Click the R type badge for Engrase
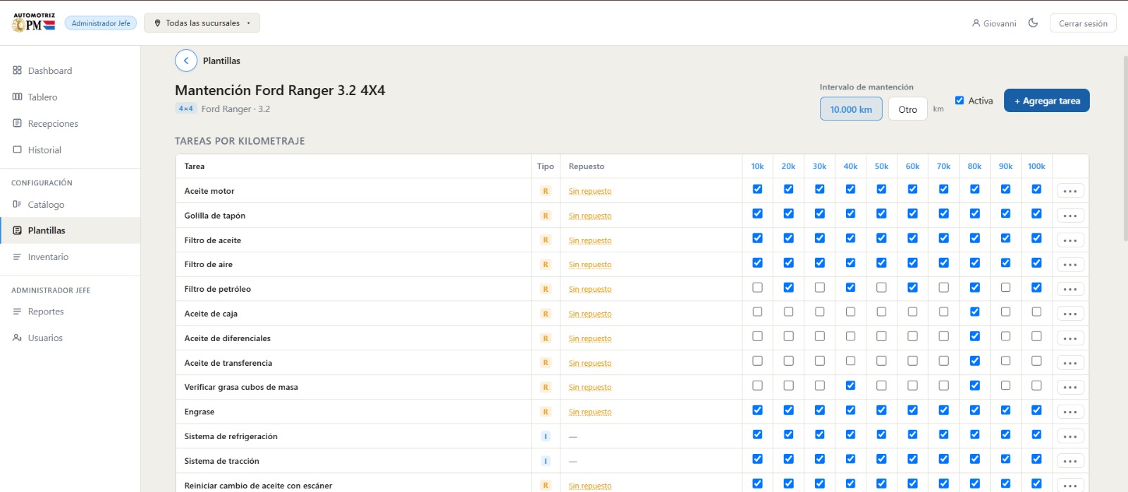The height and width of the screenshot is (492, 1128). click(x=545, y=412)
